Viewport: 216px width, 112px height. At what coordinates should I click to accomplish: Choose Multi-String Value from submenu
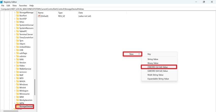159,75
